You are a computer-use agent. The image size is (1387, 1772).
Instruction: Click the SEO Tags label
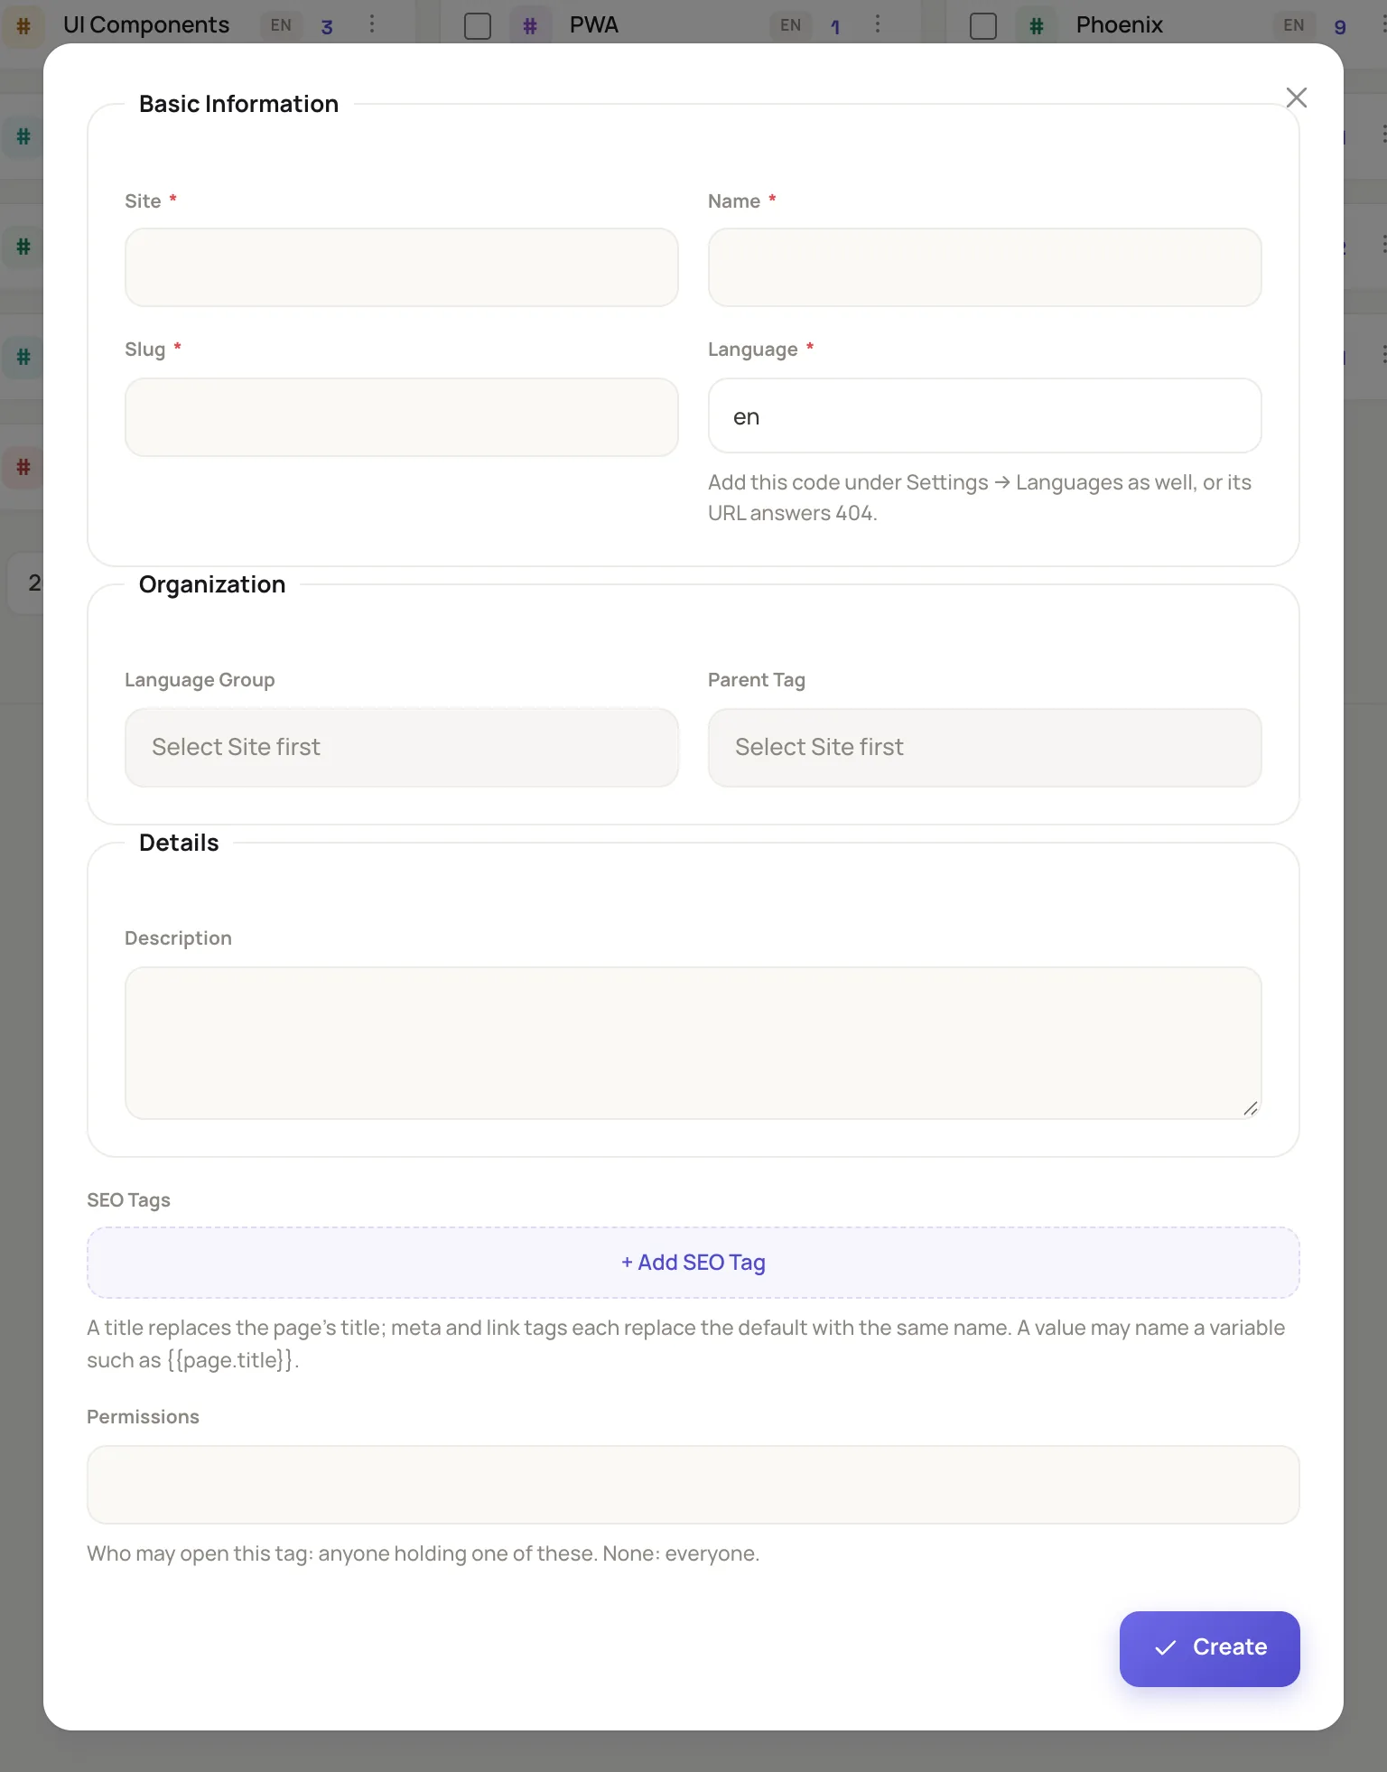[128, 1200]
